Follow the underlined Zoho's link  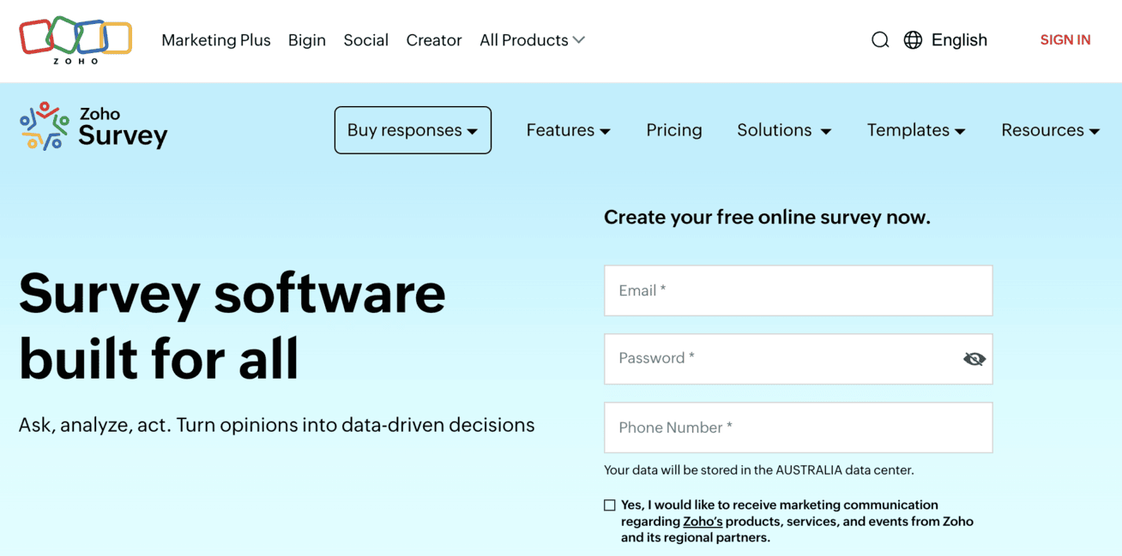click(703, 521)
